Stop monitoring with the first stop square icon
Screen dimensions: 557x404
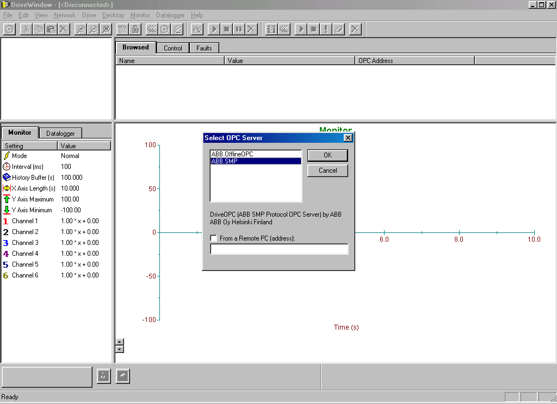[x=226, y=29]
